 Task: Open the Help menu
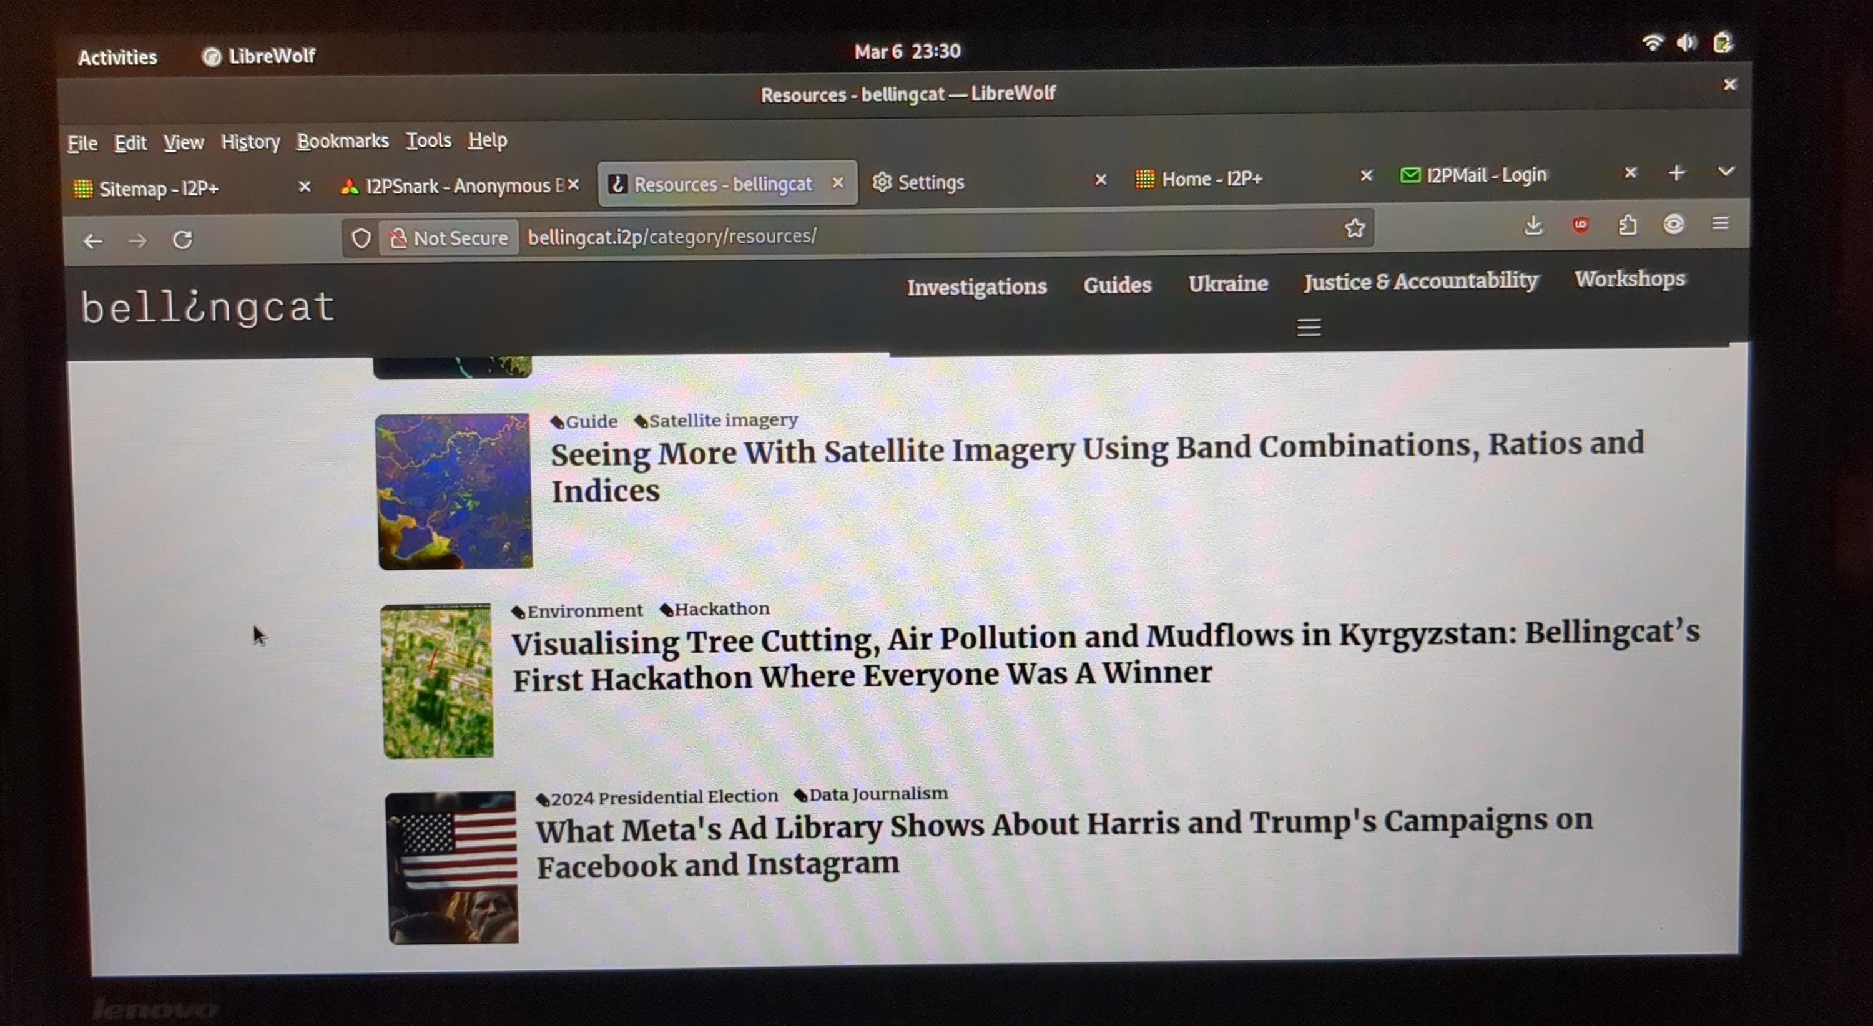tap(487, 140)
